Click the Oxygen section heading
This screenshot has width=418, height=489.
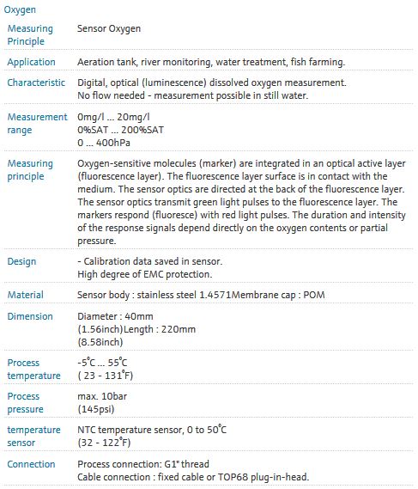point(20,9)
